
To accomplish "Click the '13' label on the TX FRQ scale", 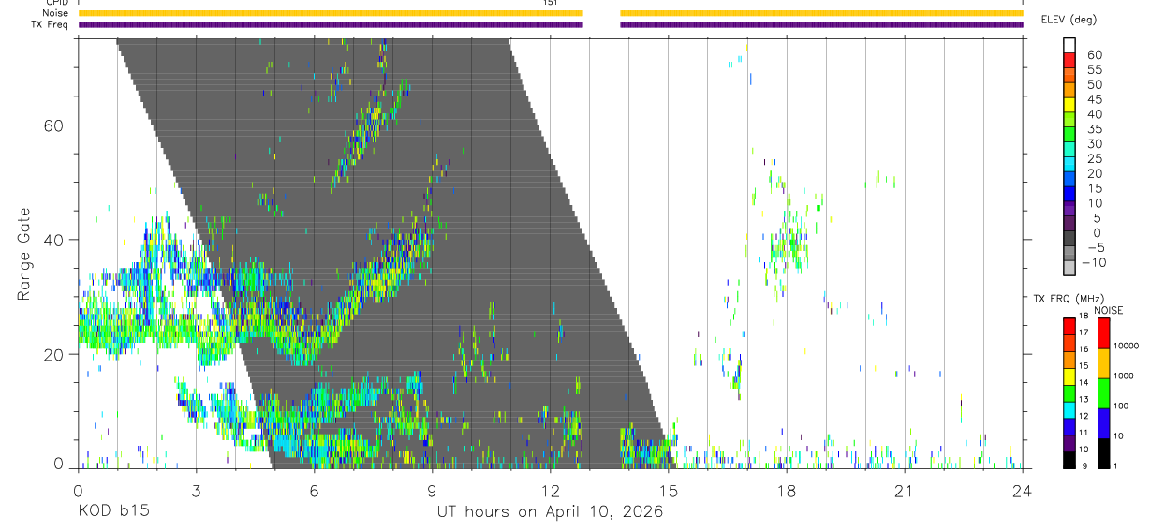I will pyautogui.click(x=1084, y=399).
